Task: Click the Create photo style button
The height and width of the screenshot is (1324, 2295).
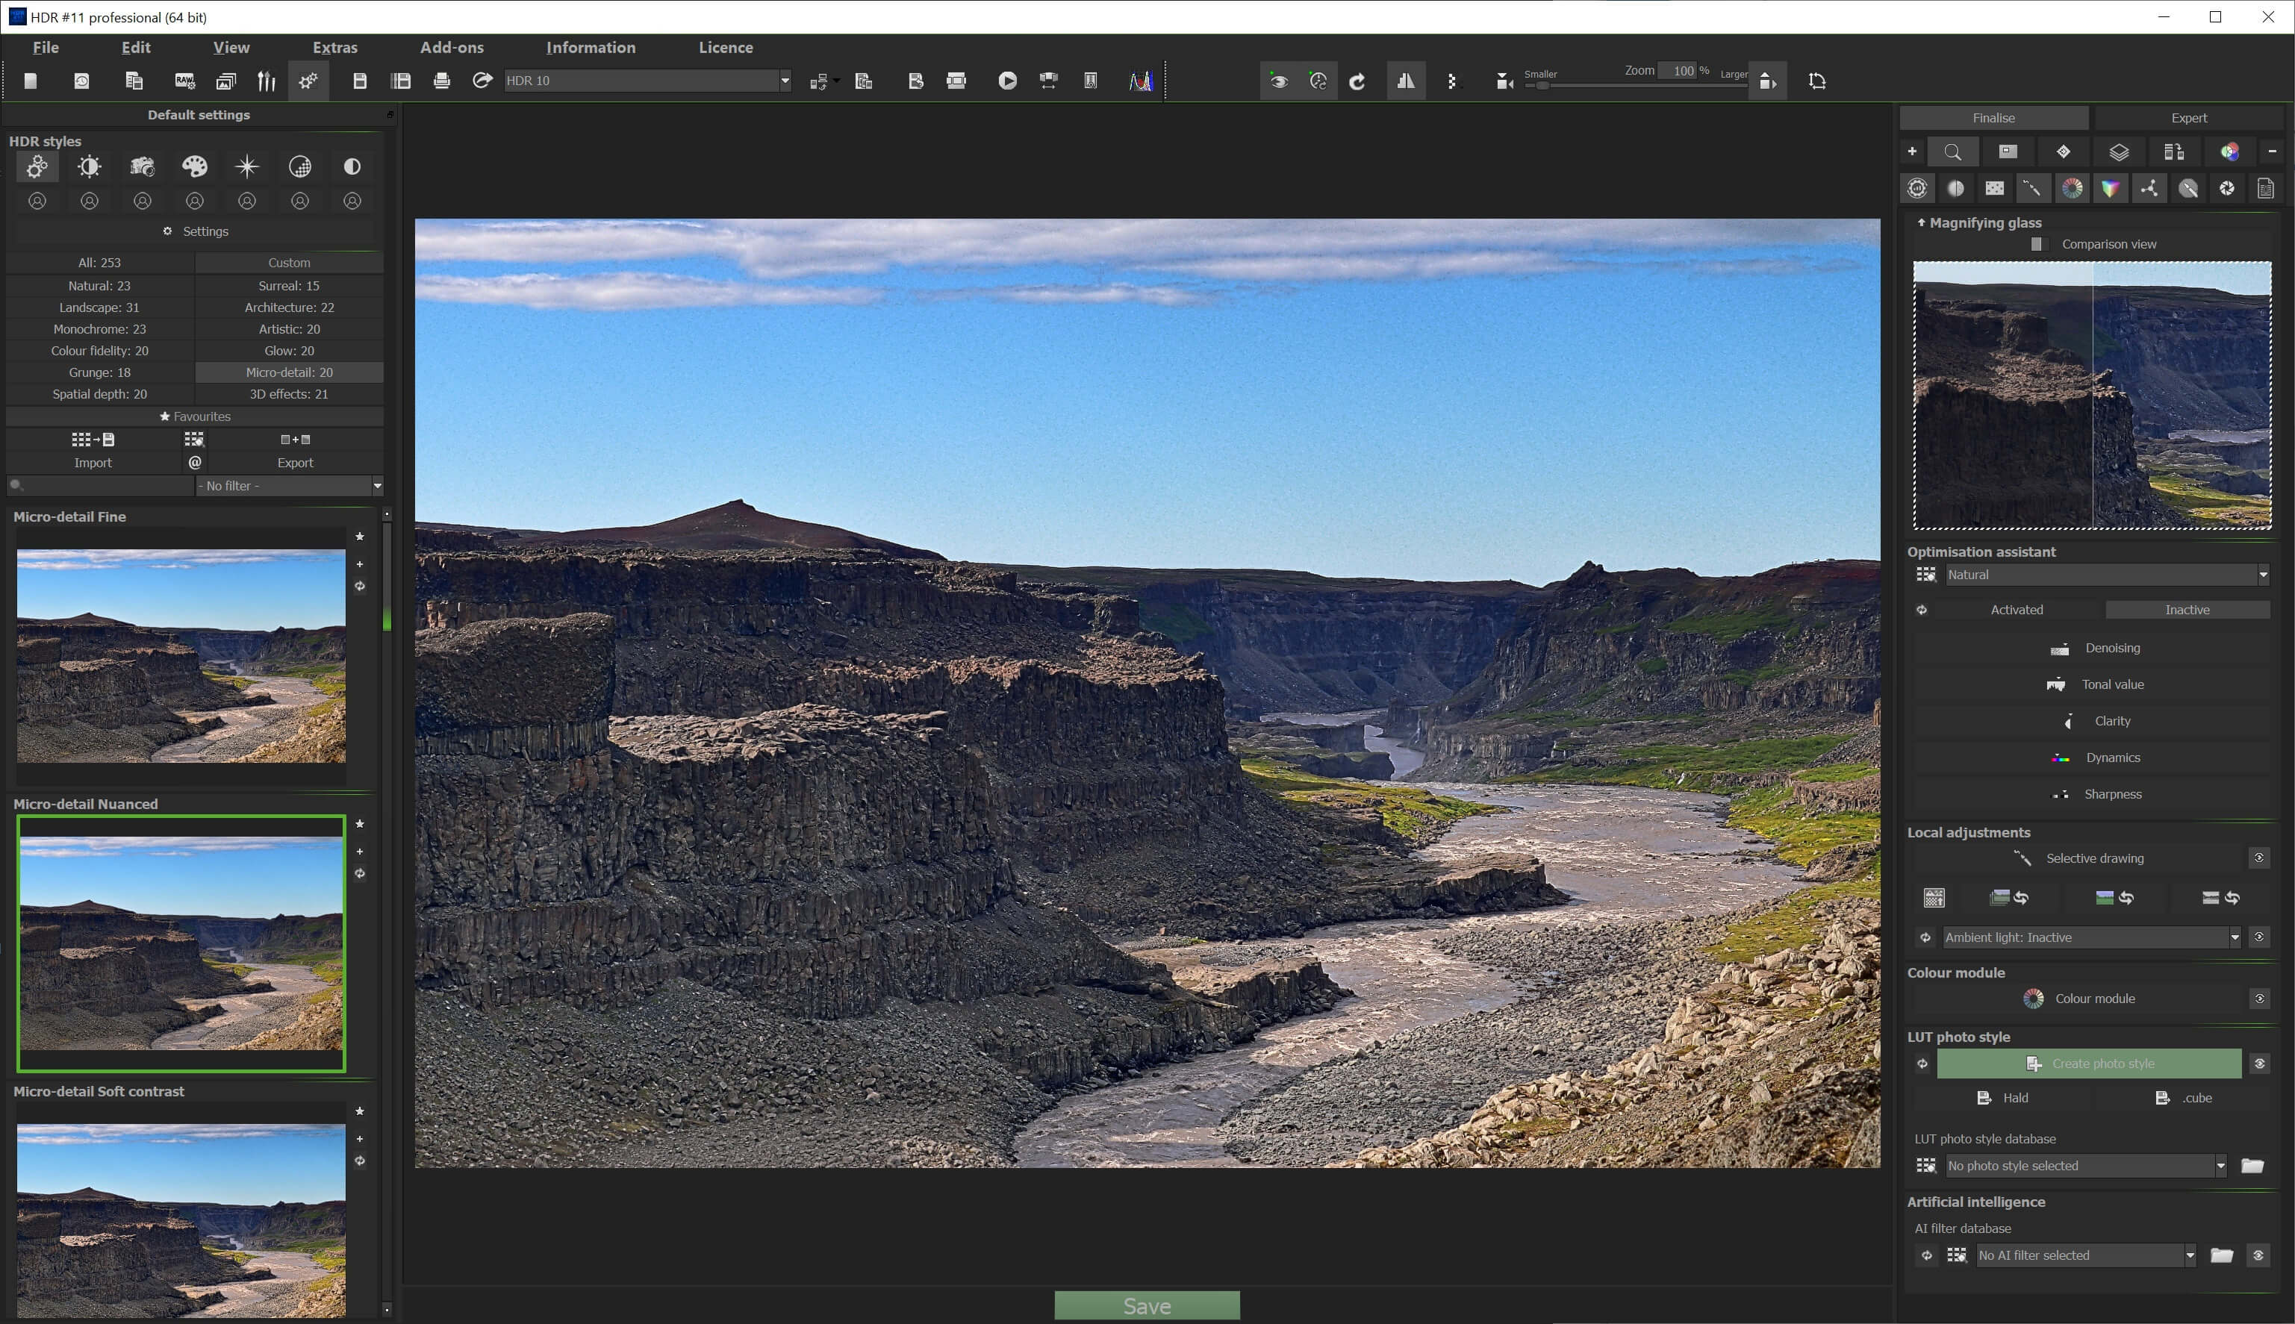Action: click(2088, 1063)
